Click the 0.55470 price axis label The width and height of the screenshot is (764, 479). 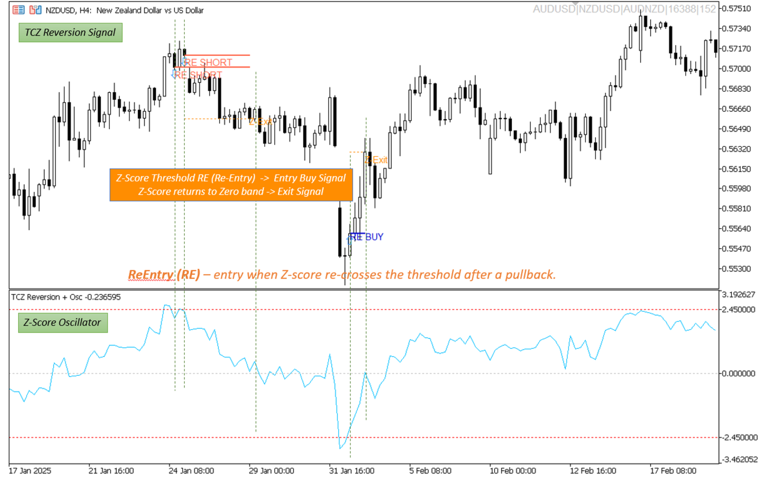coord(737,248)
